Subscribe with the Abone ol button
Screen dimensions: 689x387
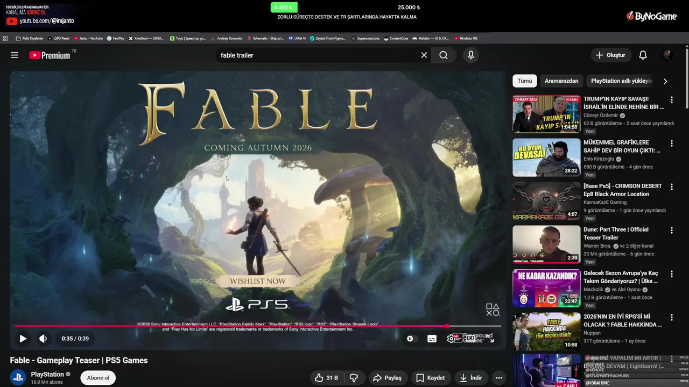(98, 378)
